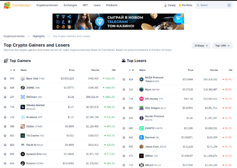Open the Portfolio link
This screenshot has height=168, width=237.
pyautogui.click(x=185, y=5)
